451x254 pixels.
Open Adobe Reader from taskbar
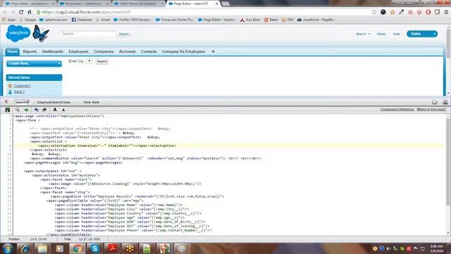pos(112,248)
